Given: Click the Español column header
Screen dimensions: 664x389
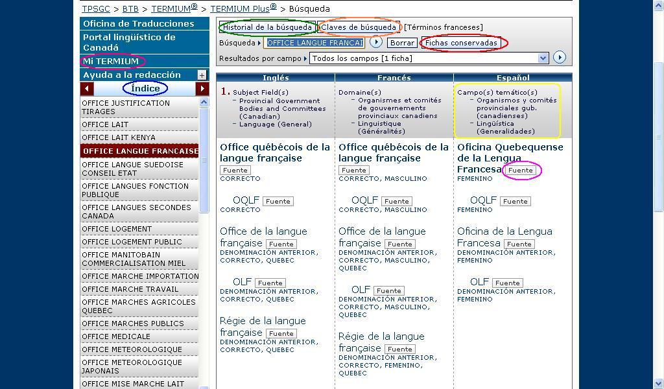Looking at the screenshot, I should pyautogui.click(x=513, y=78).
